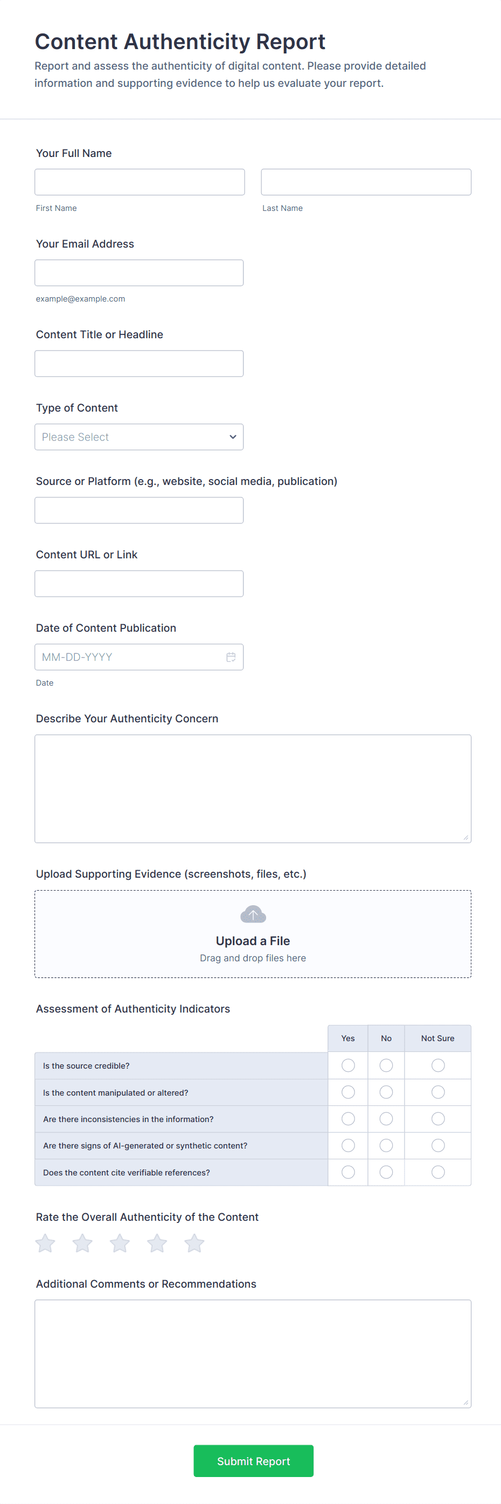
Task: Select No for content manipulated question
Action: [x=386, y=1092]
